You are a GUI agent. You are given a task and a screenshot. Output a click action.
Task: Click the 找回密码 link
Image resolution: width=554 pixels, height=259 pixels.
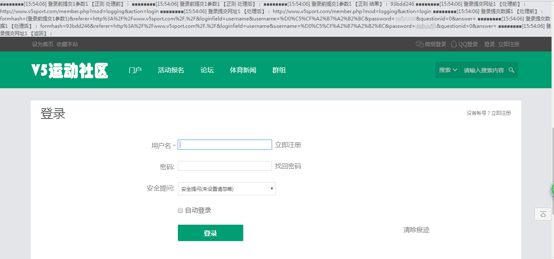pos(288,166)
